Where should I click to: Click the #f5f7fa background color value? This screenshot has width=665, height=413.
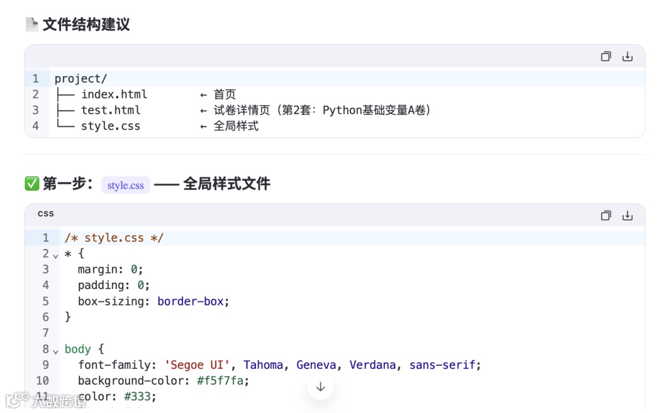220,380
